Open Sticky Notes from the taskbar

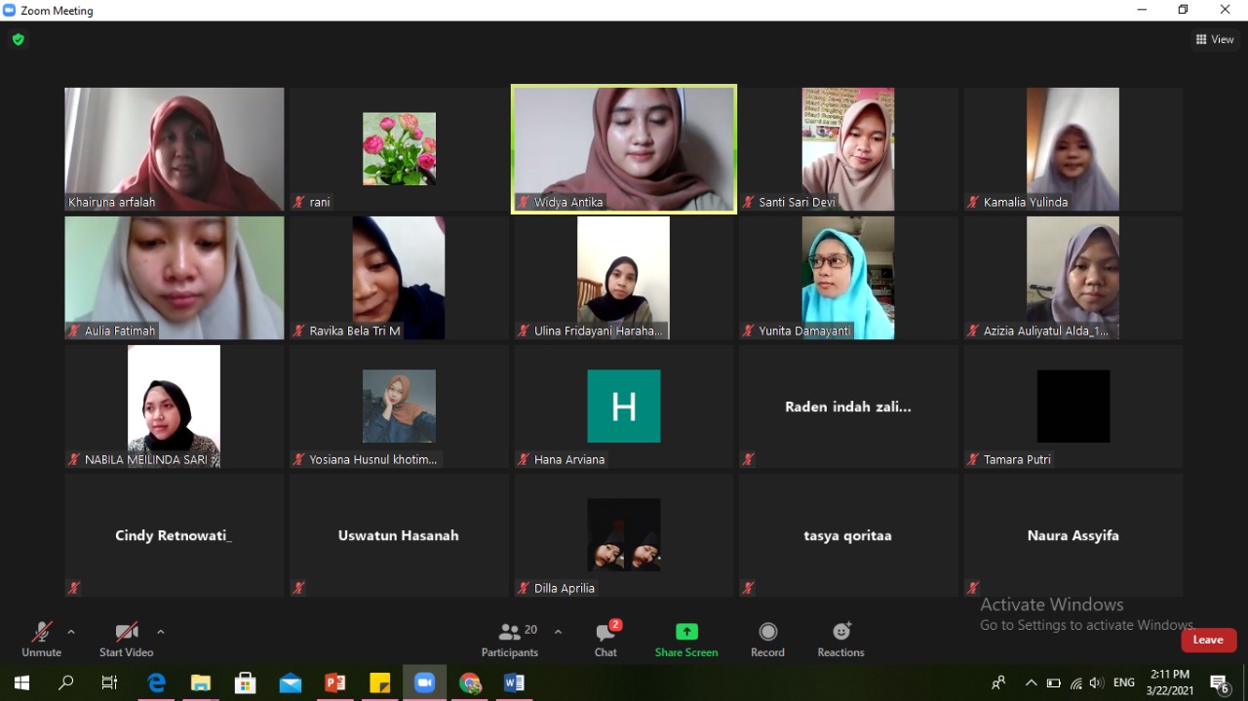380,682
